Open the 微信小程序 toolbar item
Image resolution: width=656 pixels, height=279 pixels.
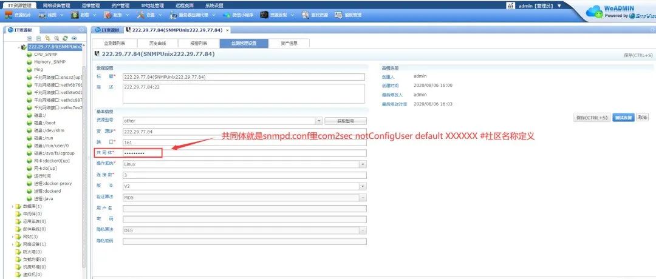pos(238,15)
